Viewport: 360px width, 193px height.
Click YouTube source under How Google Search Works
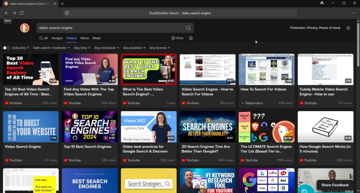pyautogui.click(x=308, y=160)
